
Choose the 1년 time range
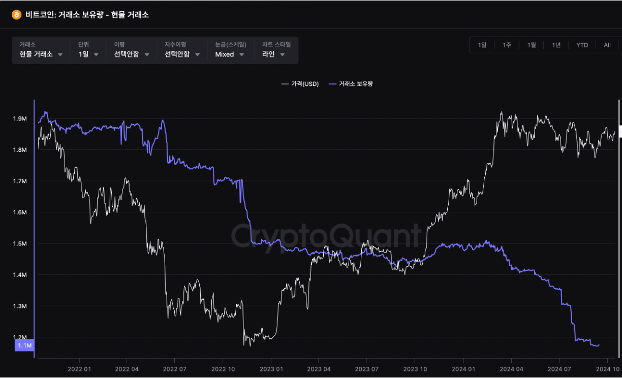(556, 45)
